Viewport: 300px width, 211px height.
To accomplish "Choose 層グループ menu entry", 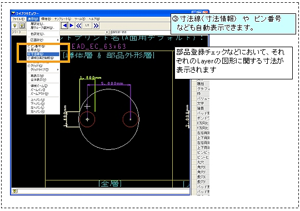I will 43,28.
